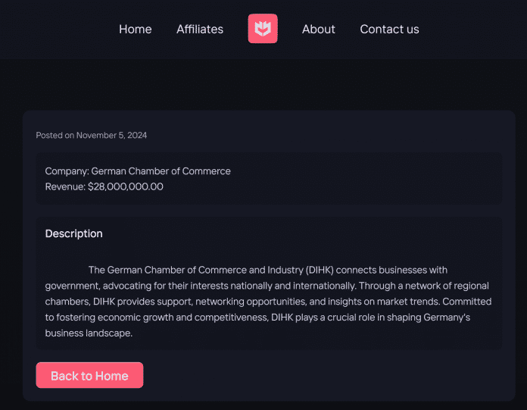The height and width of the screenshot is (410, 527).
Task: Open the pink shield logo icon
Action: point(263,29)
